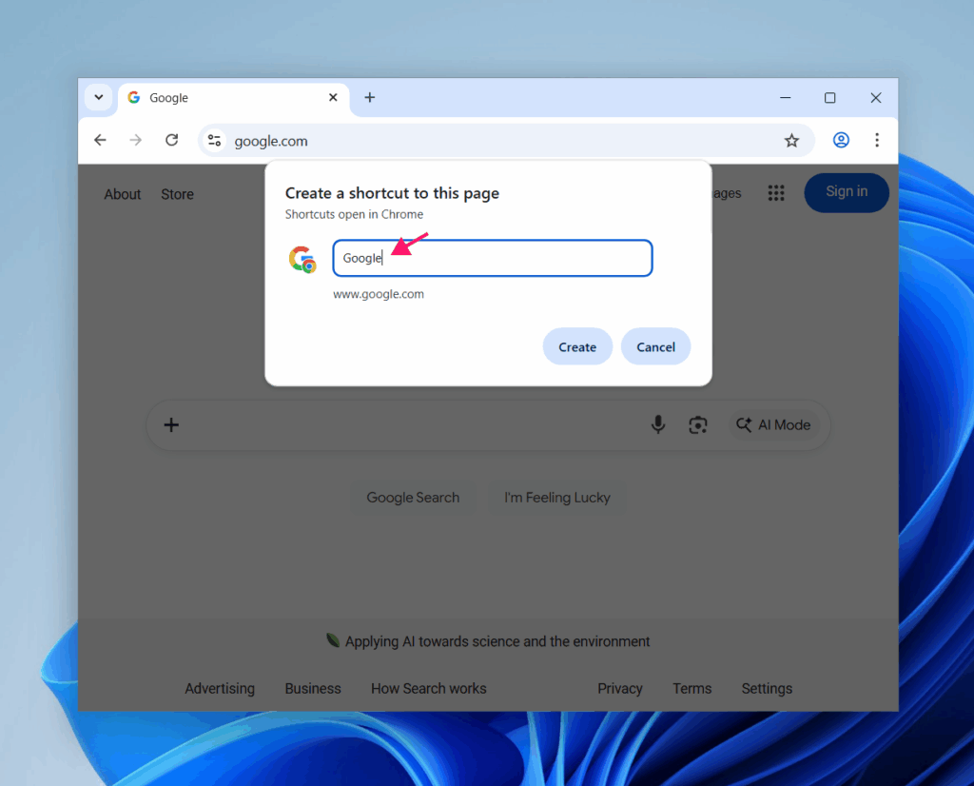The width and height of the screenshot is (974, 786).
Task: Open the Chrome profile icon
Action: [x=841, y=141]
